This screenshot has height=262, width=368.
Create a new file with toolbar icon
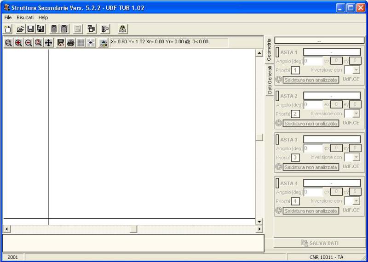[8, 29]
